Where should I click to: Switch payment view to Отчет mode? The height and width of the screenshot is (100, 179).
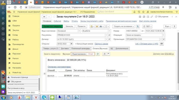(x=91, y=54)
